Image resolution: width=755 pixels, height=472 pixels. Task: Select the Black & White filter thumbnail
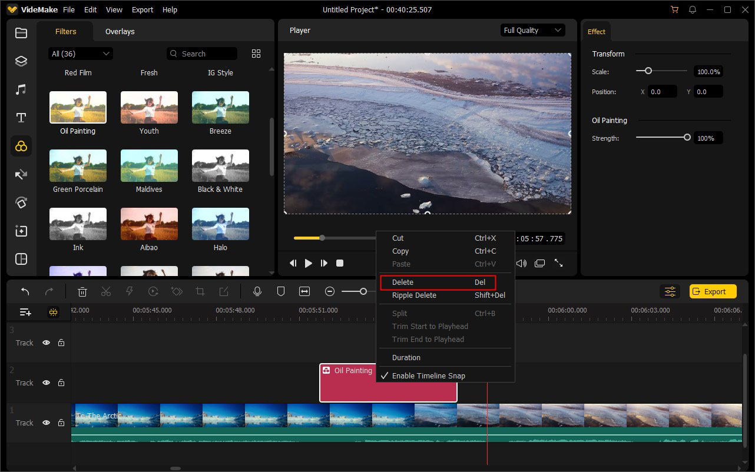[220, 165]
